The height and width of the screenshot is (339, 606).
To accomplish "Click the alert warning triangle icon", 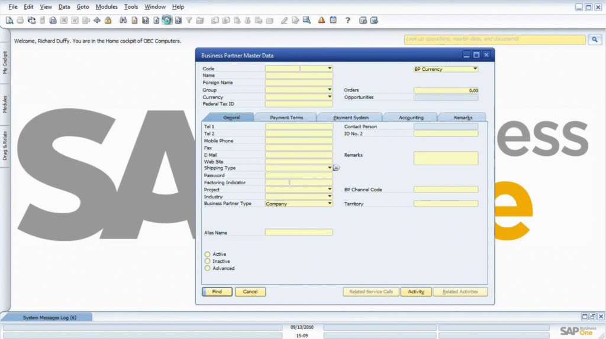I will (321, 20).
